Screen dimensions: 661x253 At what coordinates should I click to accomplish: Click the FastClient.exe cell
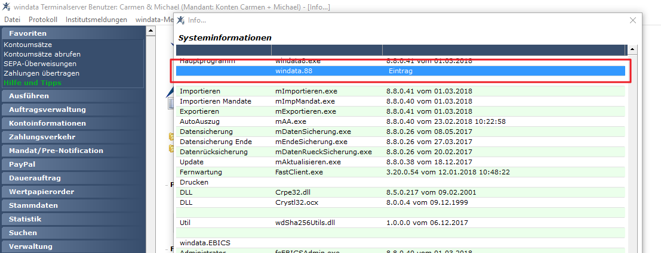click(299, 172)
